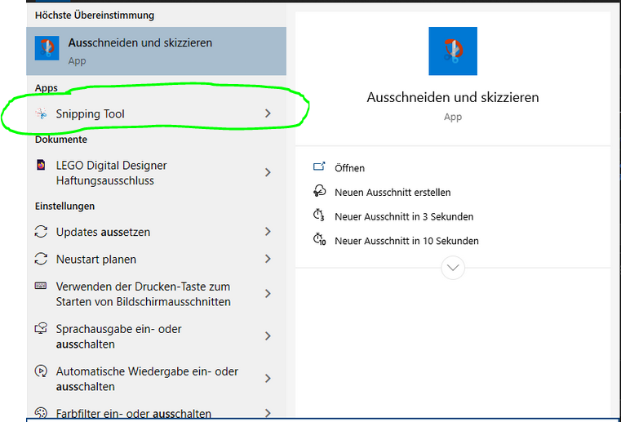
Task: Click the Neuen Ausschnitt erstellen snip icon
Action: tap(319, 191)
